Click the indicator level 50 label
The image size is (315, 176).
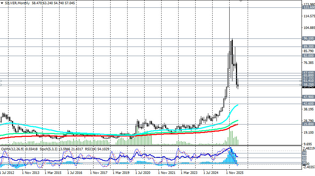[x=304, y=158]
